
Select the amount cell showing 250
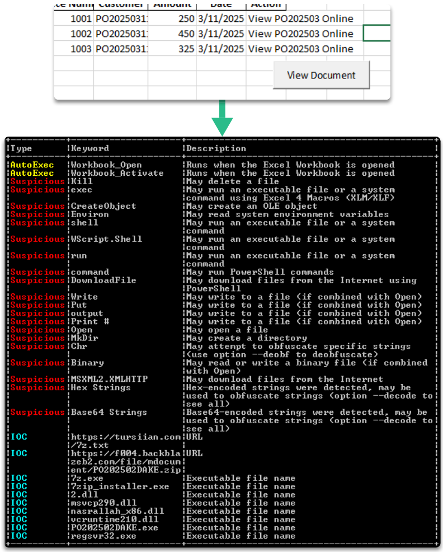click(x=172, y=18)
